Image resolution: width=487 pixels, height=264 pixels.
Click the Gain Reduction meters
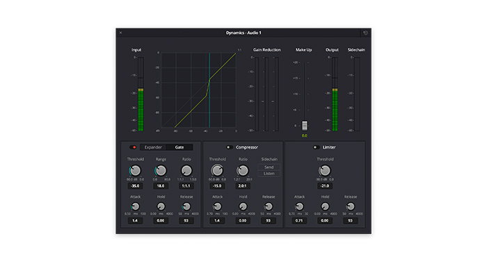tap(266, 94)
